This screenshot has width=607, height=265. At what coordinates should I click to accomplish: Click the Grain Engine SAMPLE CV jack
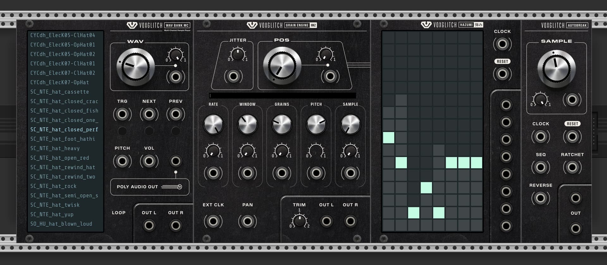[x=350, y=173]
